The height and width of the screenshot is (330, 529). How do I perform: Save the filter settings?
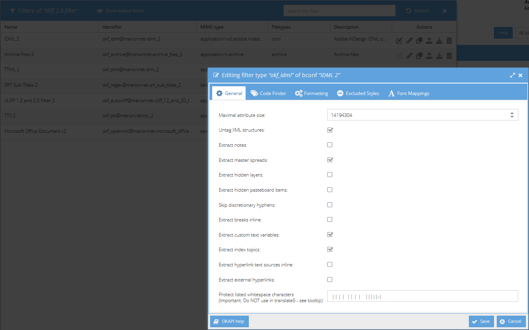tap(481, 321)
